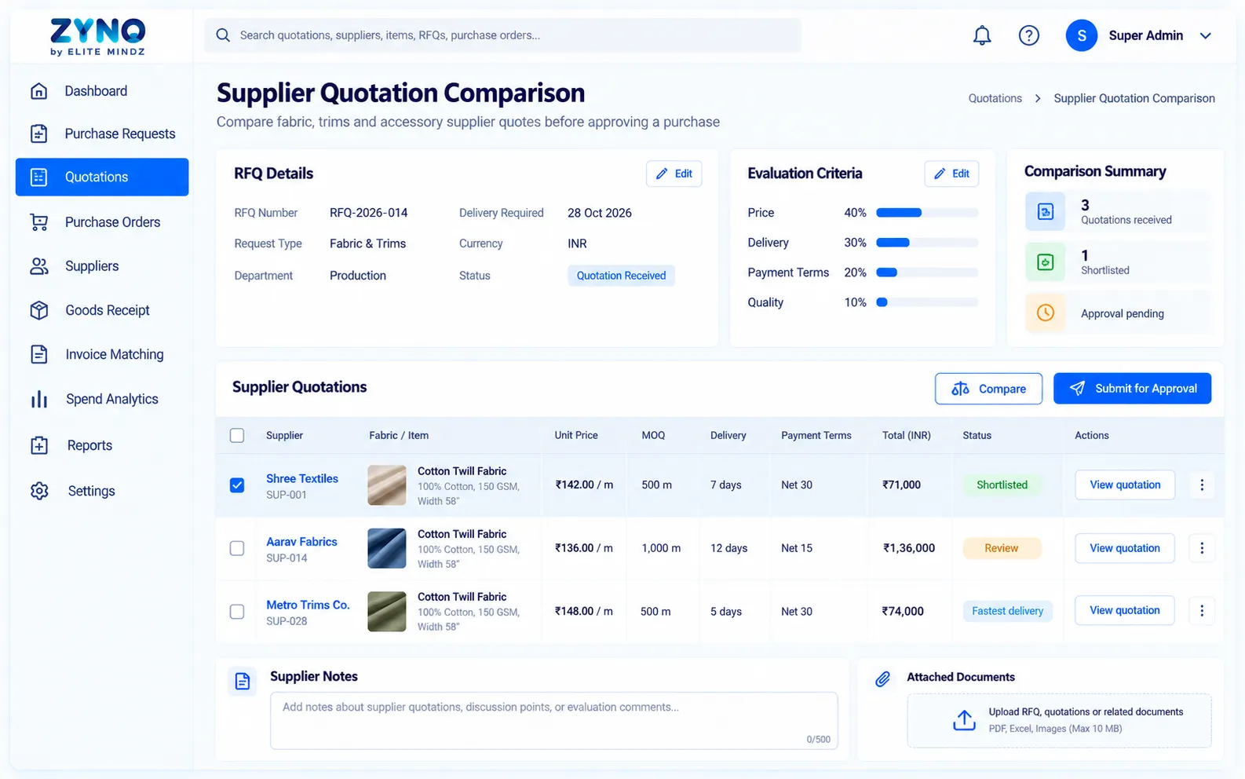View quotation for Shree Textiles
The height and width of the screenshot is (779, 1245).
pos(1125,485)
